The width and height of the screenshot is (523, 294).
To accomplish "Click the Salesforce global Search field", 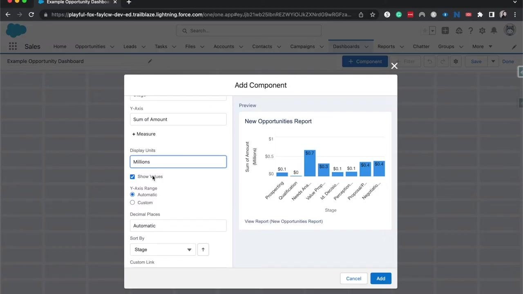I will [248, 31].
